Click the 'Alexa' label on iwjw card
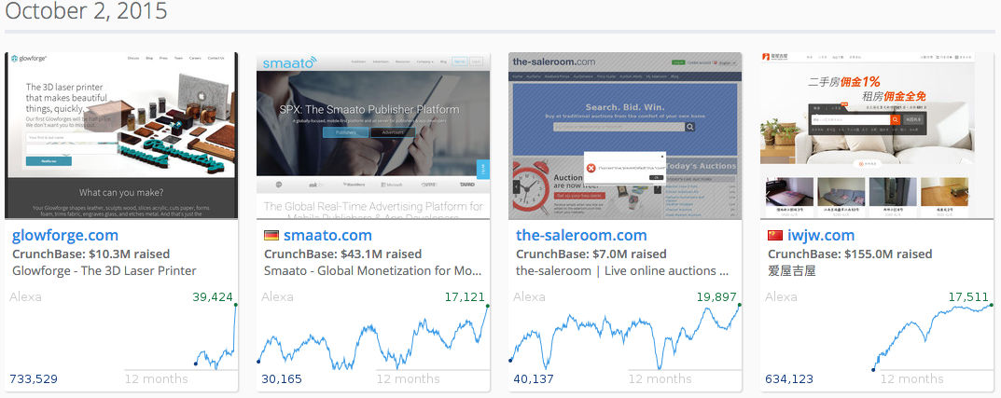Screen dimensions: 1001x398 point(782,296)
